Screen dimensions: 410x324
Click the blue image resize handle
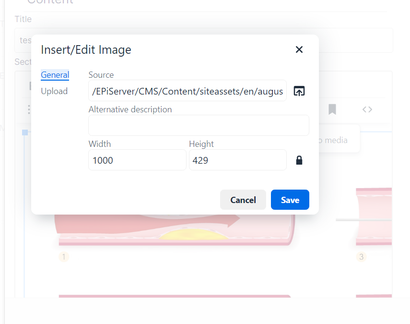25,132
